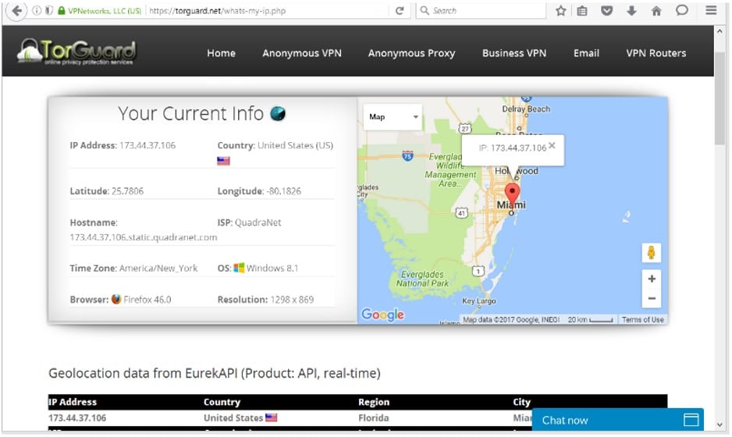Screen dimensions: 732x437
Task: Click the Windows logo beside OS
Action: click(x=239, y=268)
